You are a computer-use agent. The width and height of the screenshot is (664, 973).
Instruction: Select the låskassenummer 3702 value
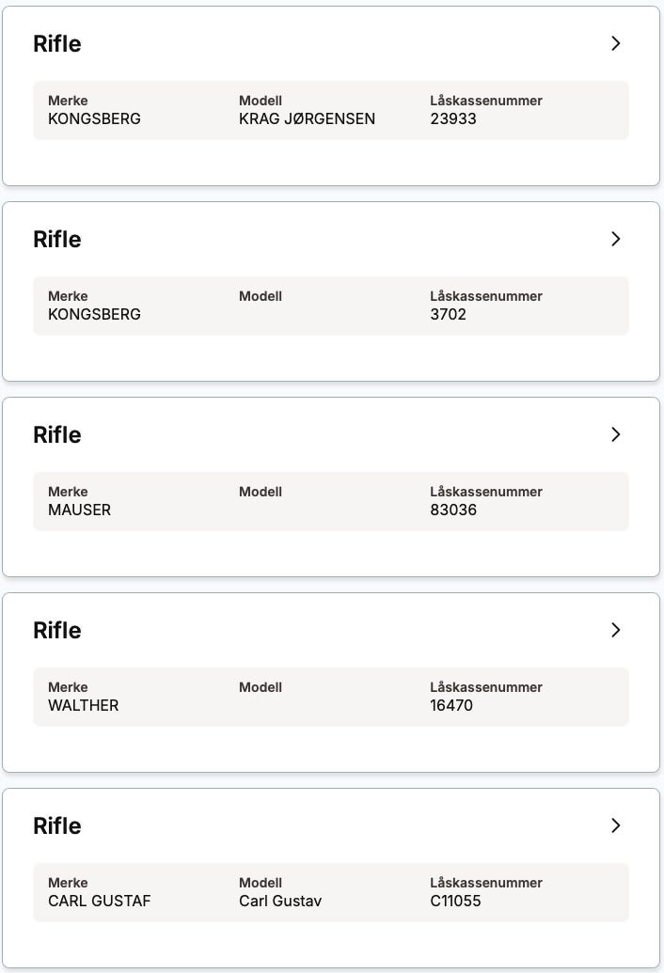(x=448, y=315)
